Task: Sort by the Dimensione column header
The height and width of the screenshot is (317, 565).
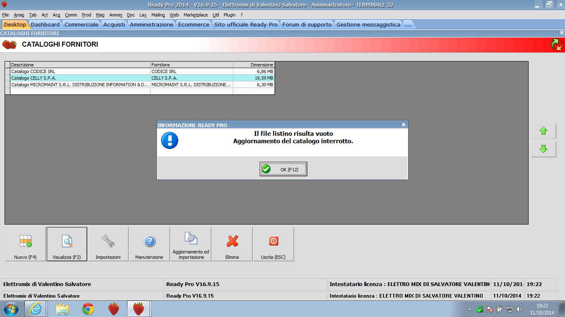Action: tap(254, 65)
